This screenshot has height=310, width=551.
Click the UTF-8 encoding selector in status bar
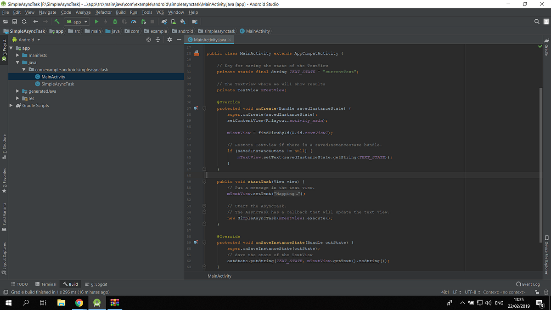pos(471,292)
